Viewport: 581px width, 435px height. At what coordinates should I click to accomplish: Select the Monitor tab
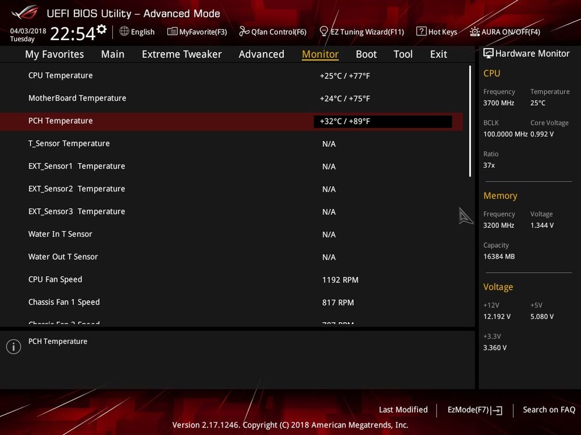point(320,55)
